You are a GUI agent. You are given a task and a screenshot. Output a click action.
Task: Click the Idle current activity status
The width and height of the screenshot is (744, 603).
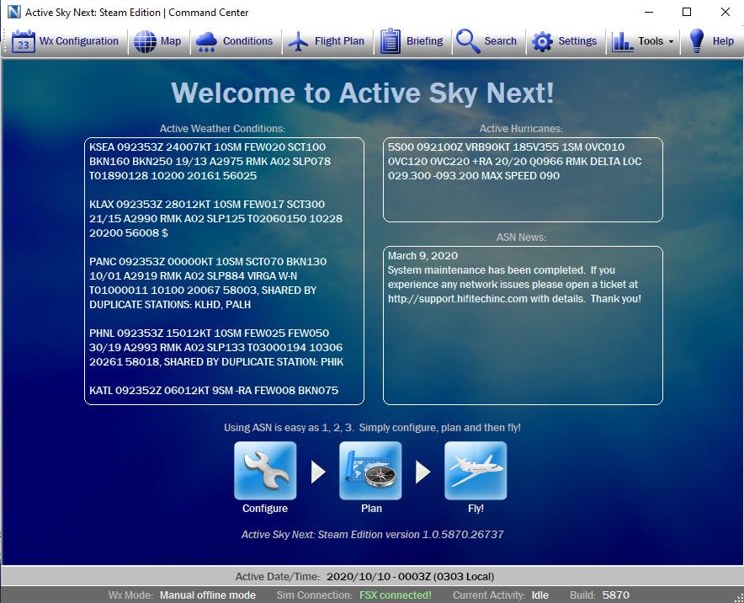[x=540, y=595]
